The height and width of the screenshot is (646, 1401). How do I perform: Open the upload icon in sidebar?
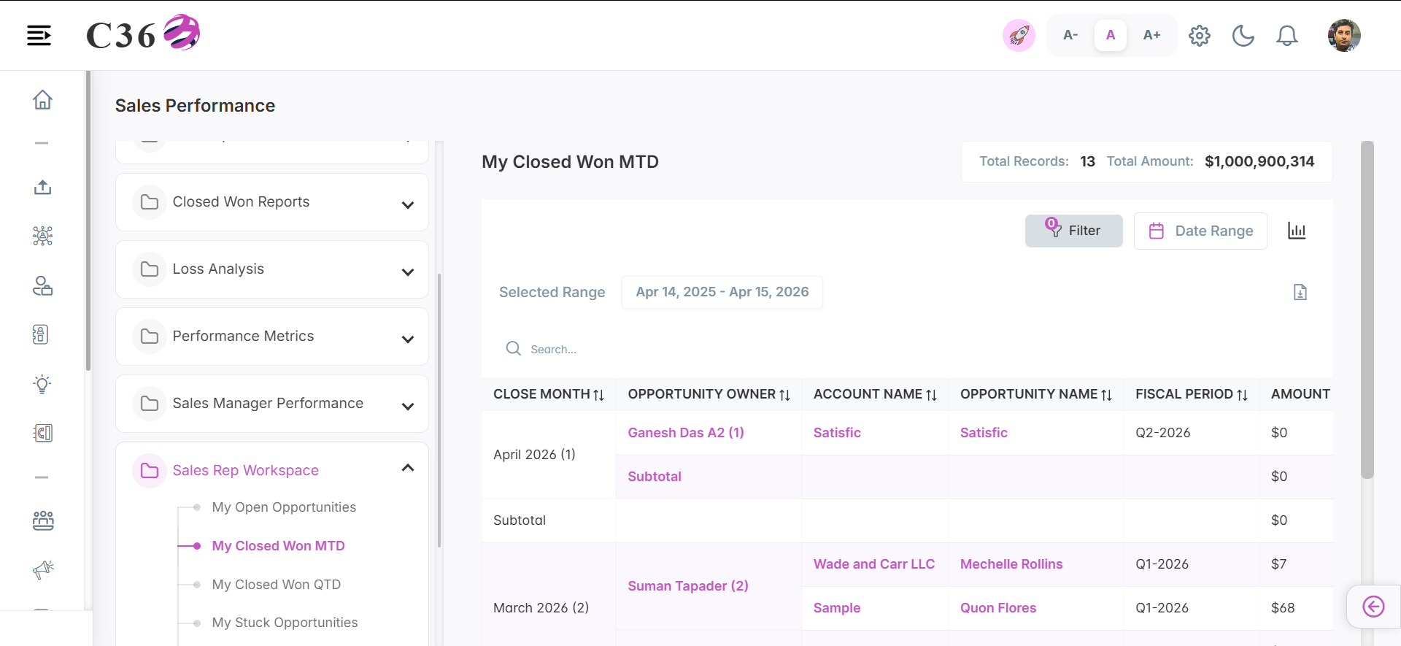tap(42, 187)
